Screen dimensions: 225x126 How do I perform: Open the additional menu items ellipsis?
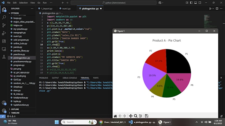tap(51, 3)
